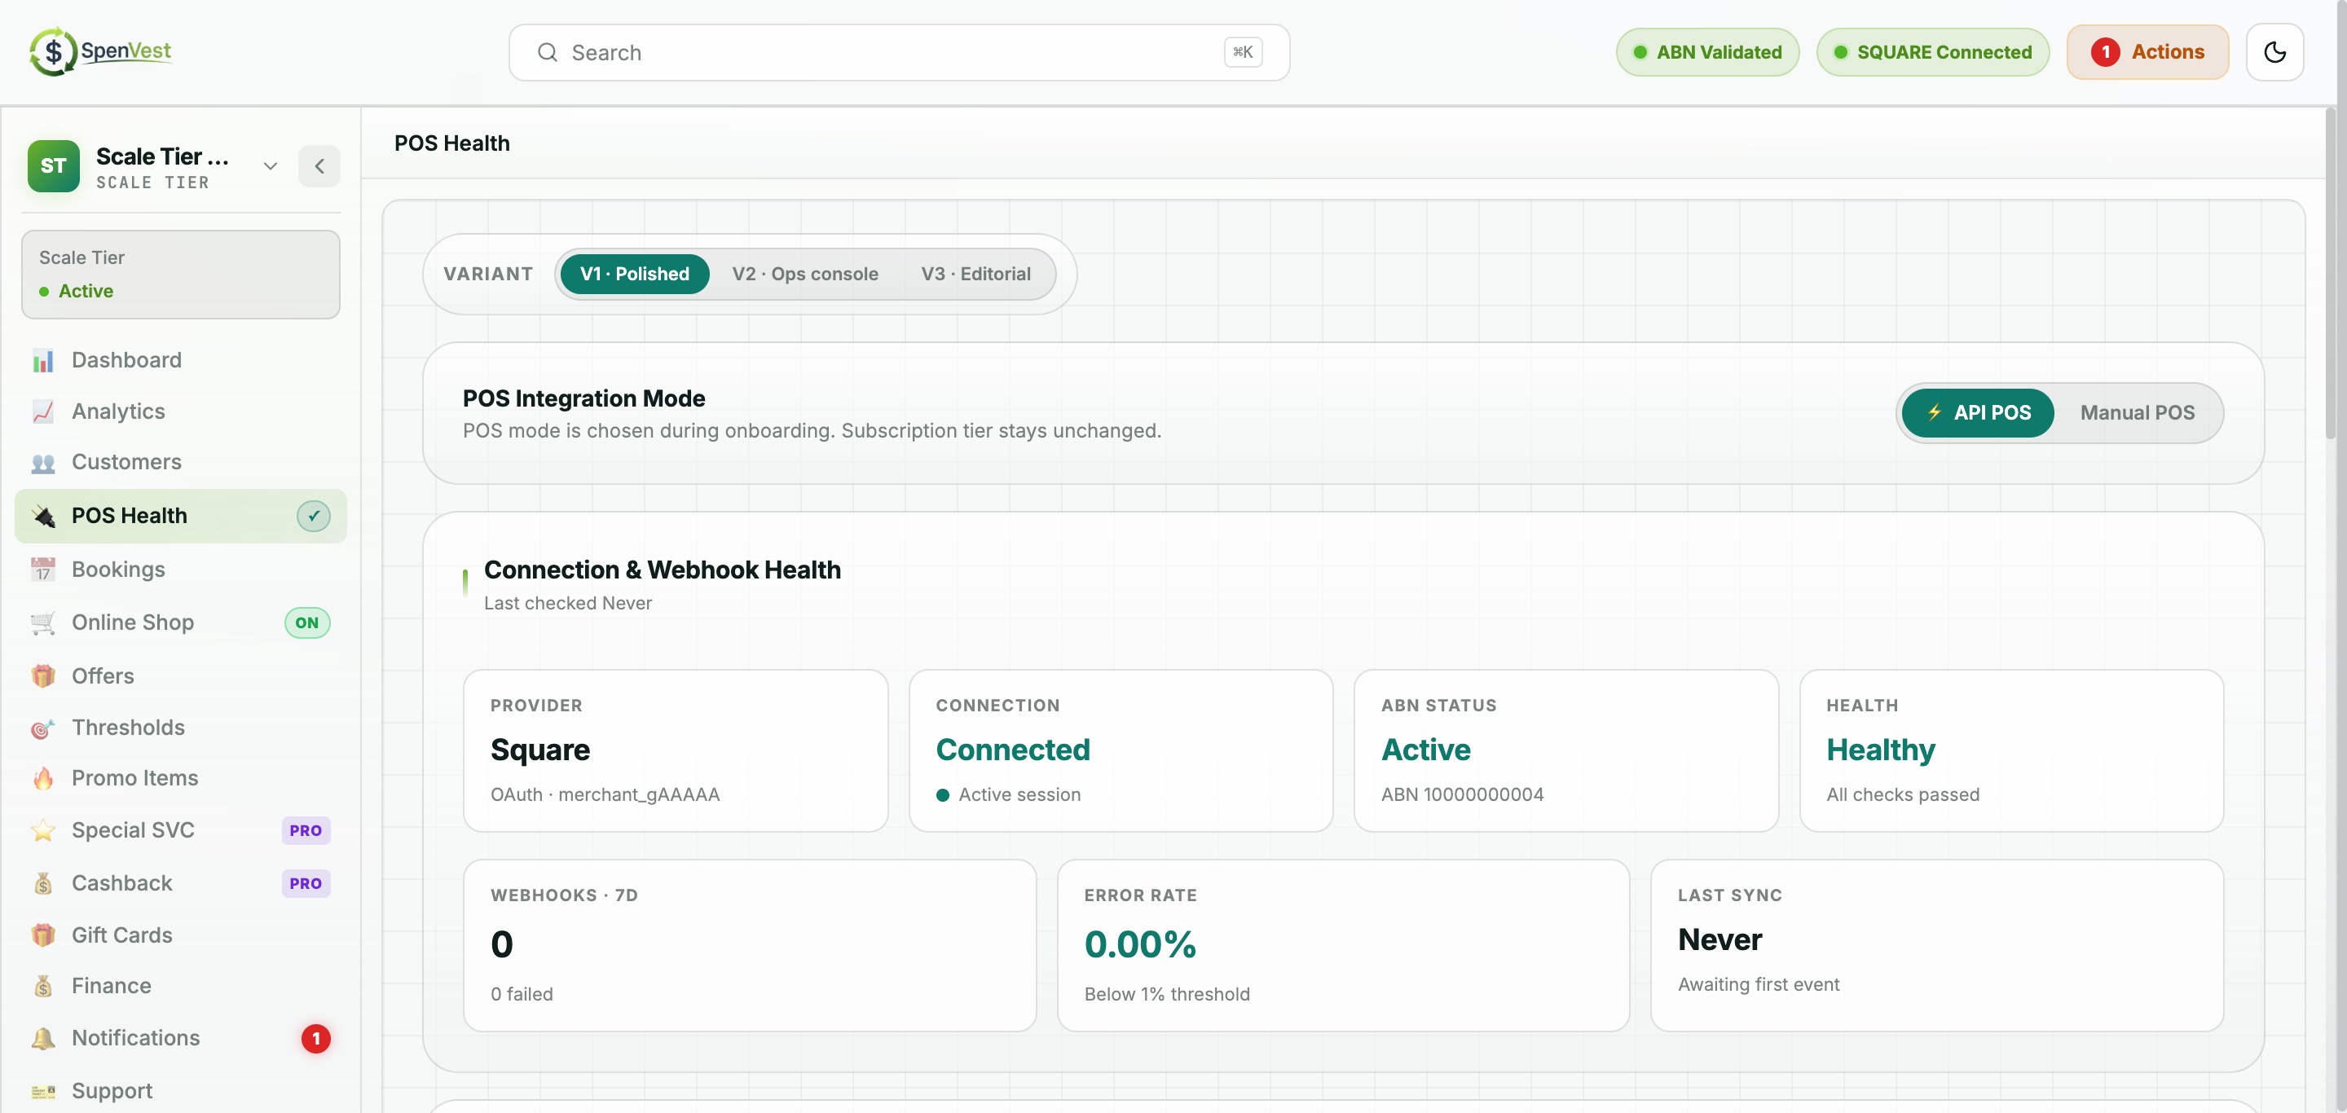Click the search magnifier icon

point(547,53)
